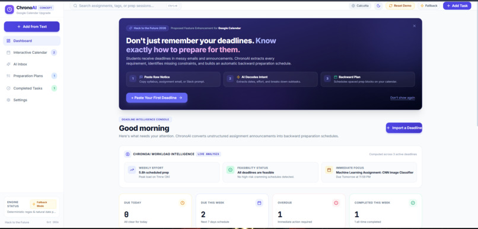
Task: Click the Interactive Calendar icon
Action: tap(8, 53)
